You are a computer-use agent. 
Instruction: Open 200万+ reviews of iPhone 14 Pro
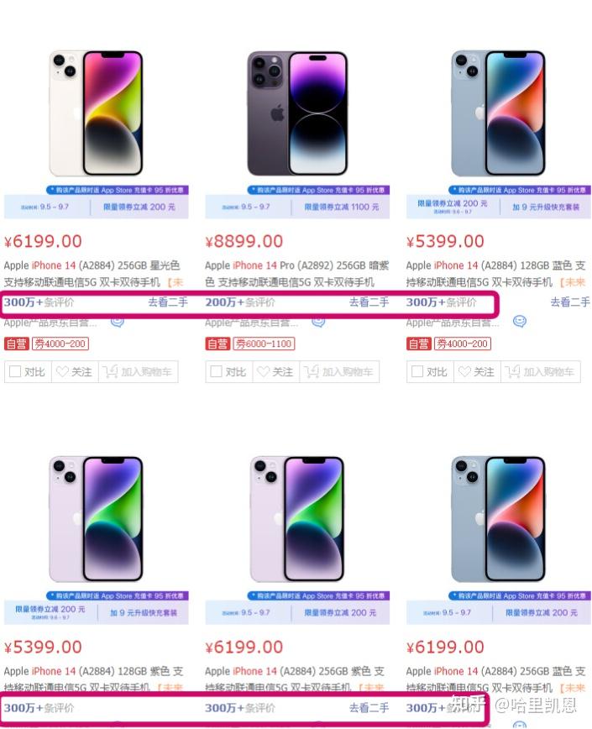point(240,302)
